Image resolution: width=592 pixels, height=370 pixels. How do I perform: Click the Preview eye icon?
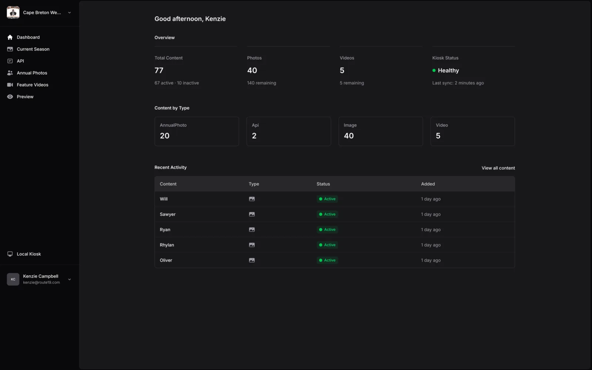(x=10, y=97)
